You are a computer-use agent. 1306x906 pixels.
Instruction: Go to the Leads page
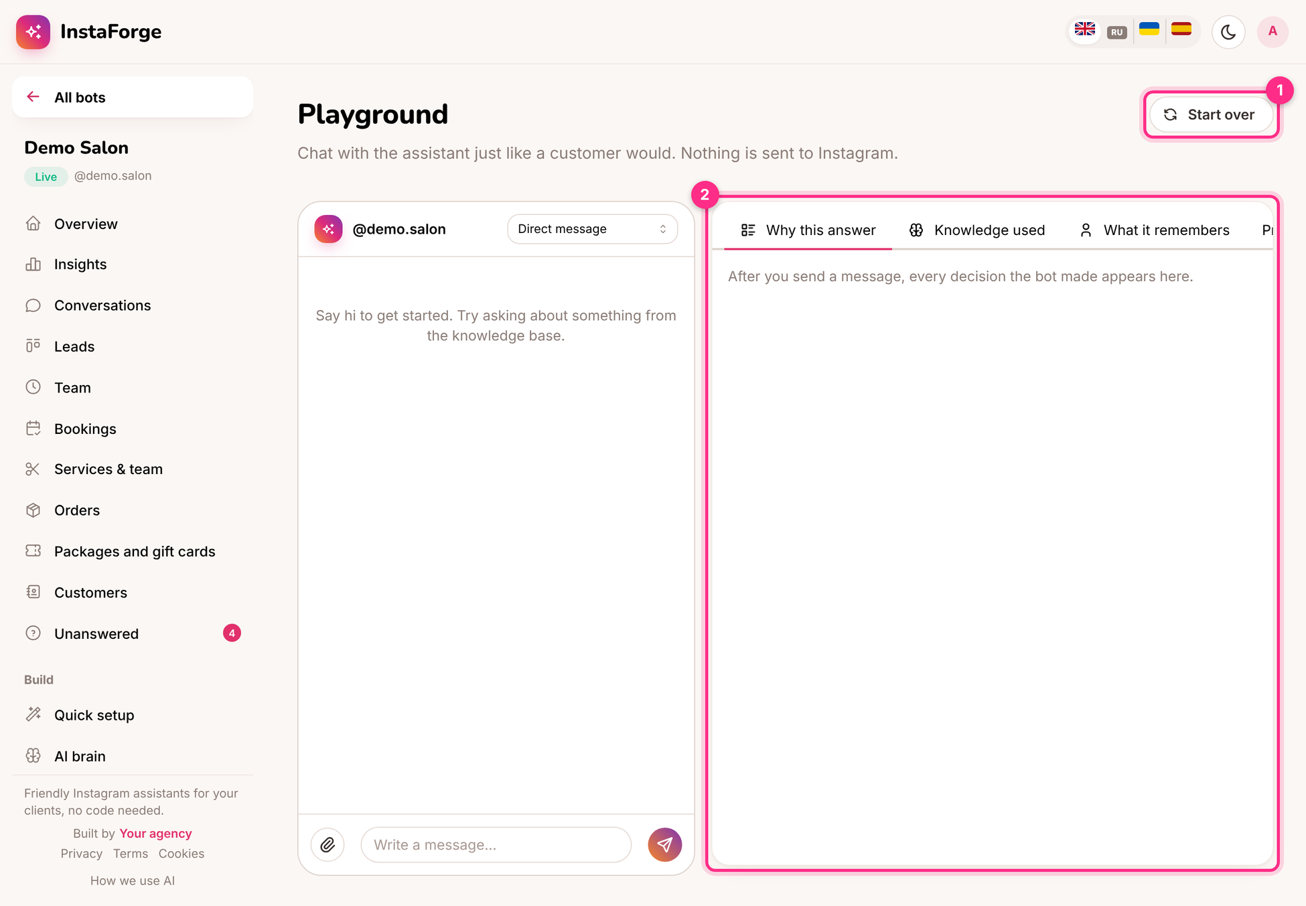(x=133, y=346)
